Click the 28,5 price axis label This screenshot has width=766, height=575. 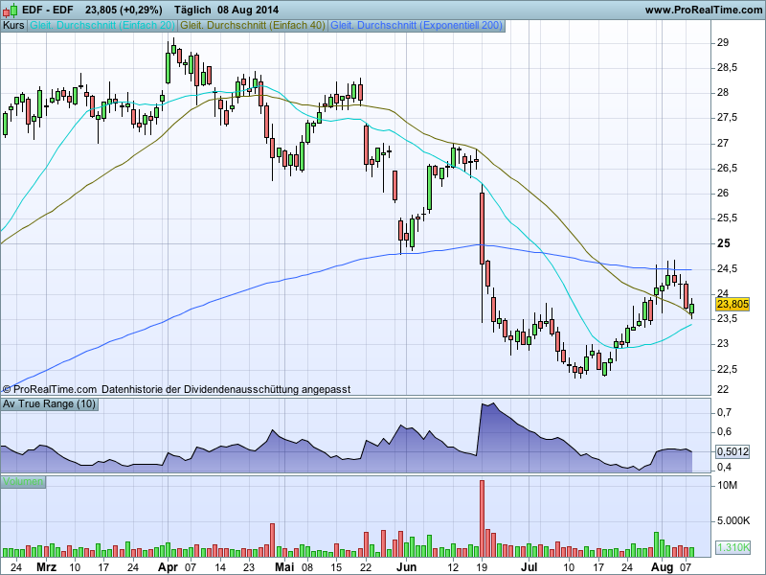click(x=727, y=68)
